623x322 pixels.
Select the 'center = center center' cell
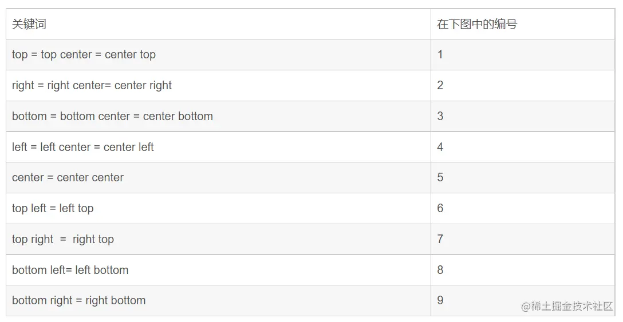68,177
